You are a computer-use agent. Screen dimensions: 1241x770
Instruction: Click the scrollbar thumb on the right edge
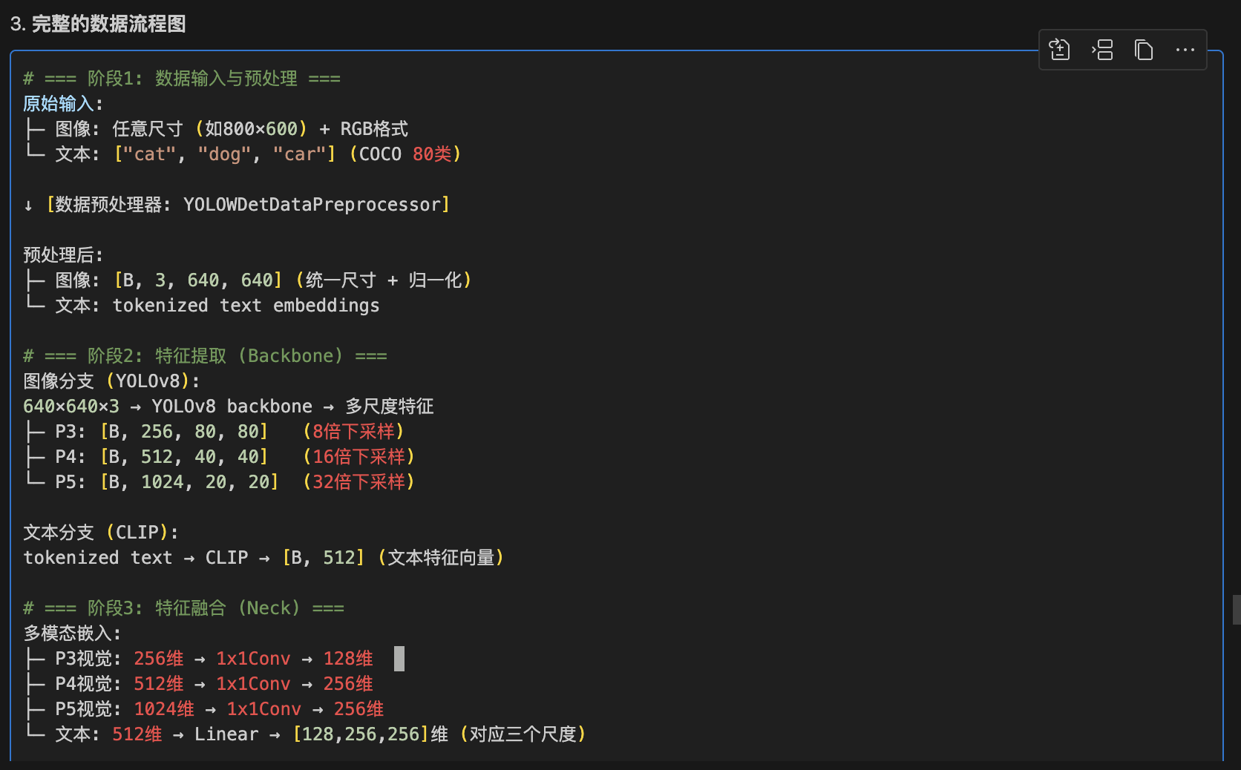point(1237,609)
